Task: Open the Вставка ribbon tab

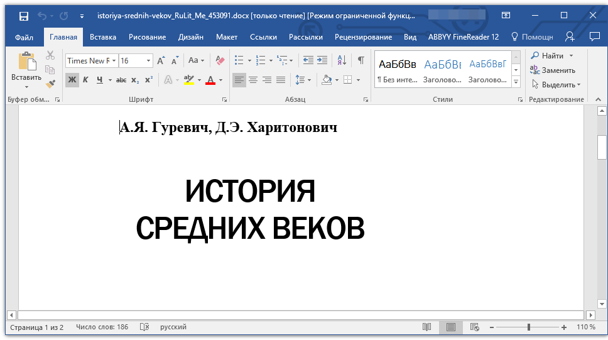Action: coord(103,37)
